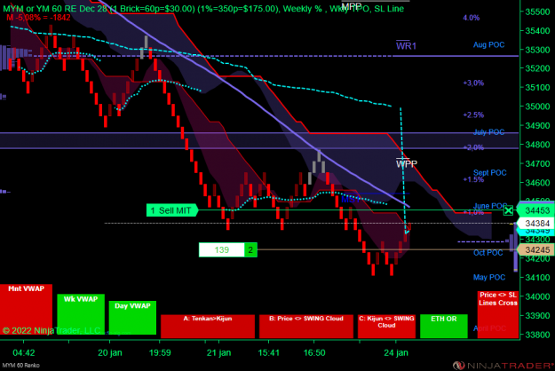Click the +2.5% weekly percent label
The width and height of the screenshot is (555, 371).
pos(473,115)
